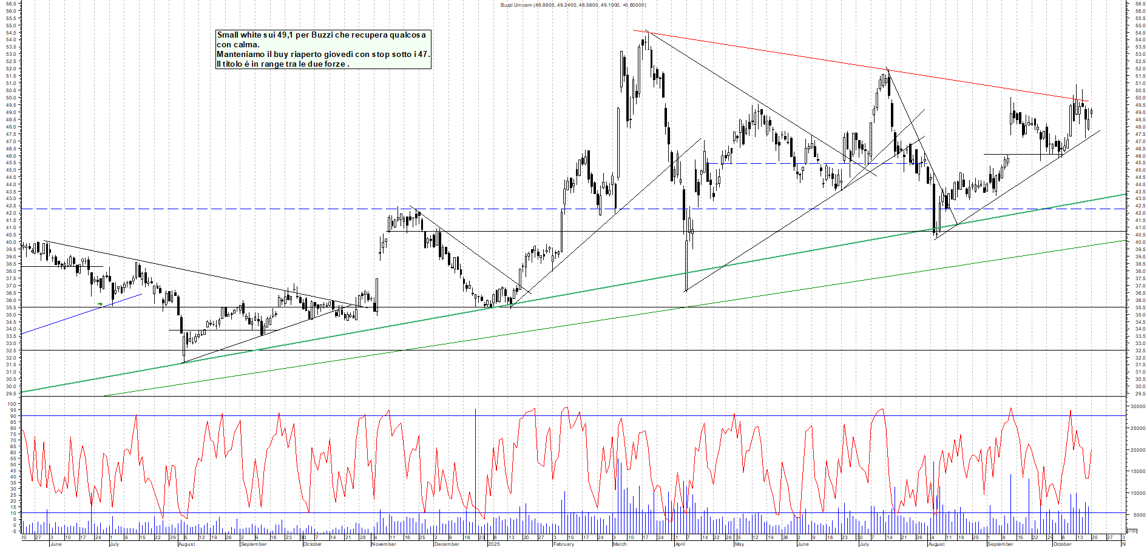Select the "Small white sui 49,1" annotation box
1147x547 pixels.
click(323, 49)
